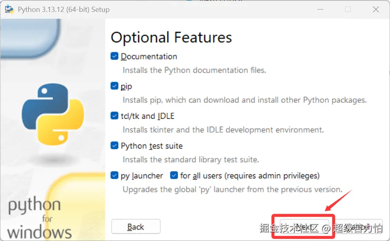Image resolution: width=390 pixels, height=241 pixels.
Task: Go back with the Back button
Action: pyautogui.click(x=136, y=227)
